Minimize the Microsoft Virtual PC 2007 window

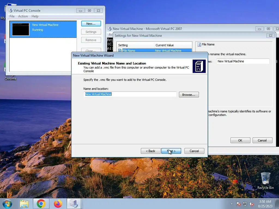click(x=259, y=29)
